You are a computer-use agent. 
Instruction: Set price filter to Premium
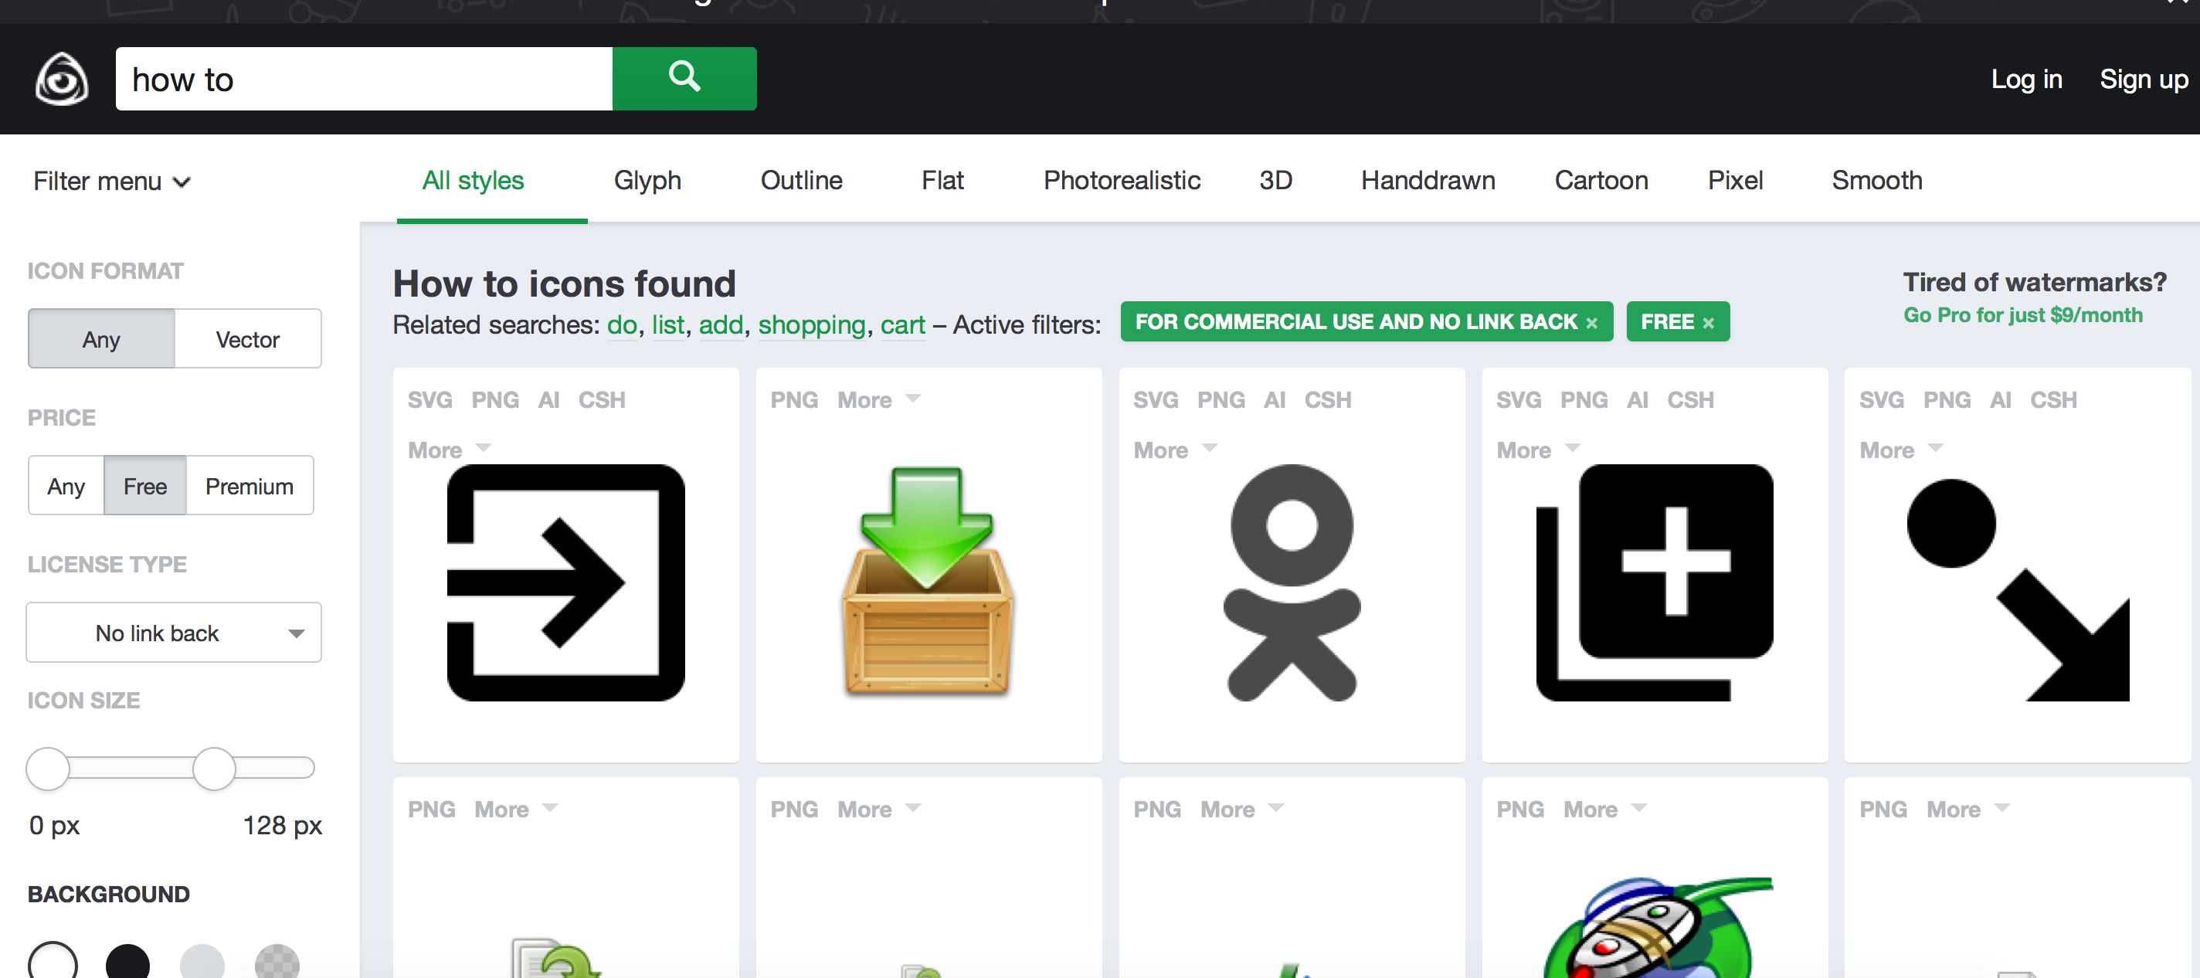[x=250, y=486]
